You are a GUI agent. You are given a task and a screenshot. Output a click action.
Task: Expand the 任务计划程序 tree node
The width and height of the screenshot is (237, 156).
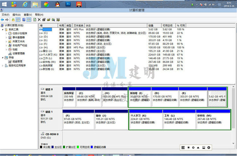[x=6, y=33]
